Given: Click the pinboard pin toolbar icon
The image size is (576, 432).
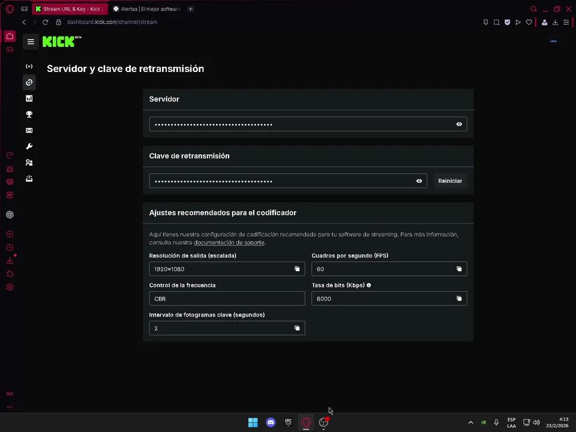Looking at the screenshot, I should coord(485,22).
